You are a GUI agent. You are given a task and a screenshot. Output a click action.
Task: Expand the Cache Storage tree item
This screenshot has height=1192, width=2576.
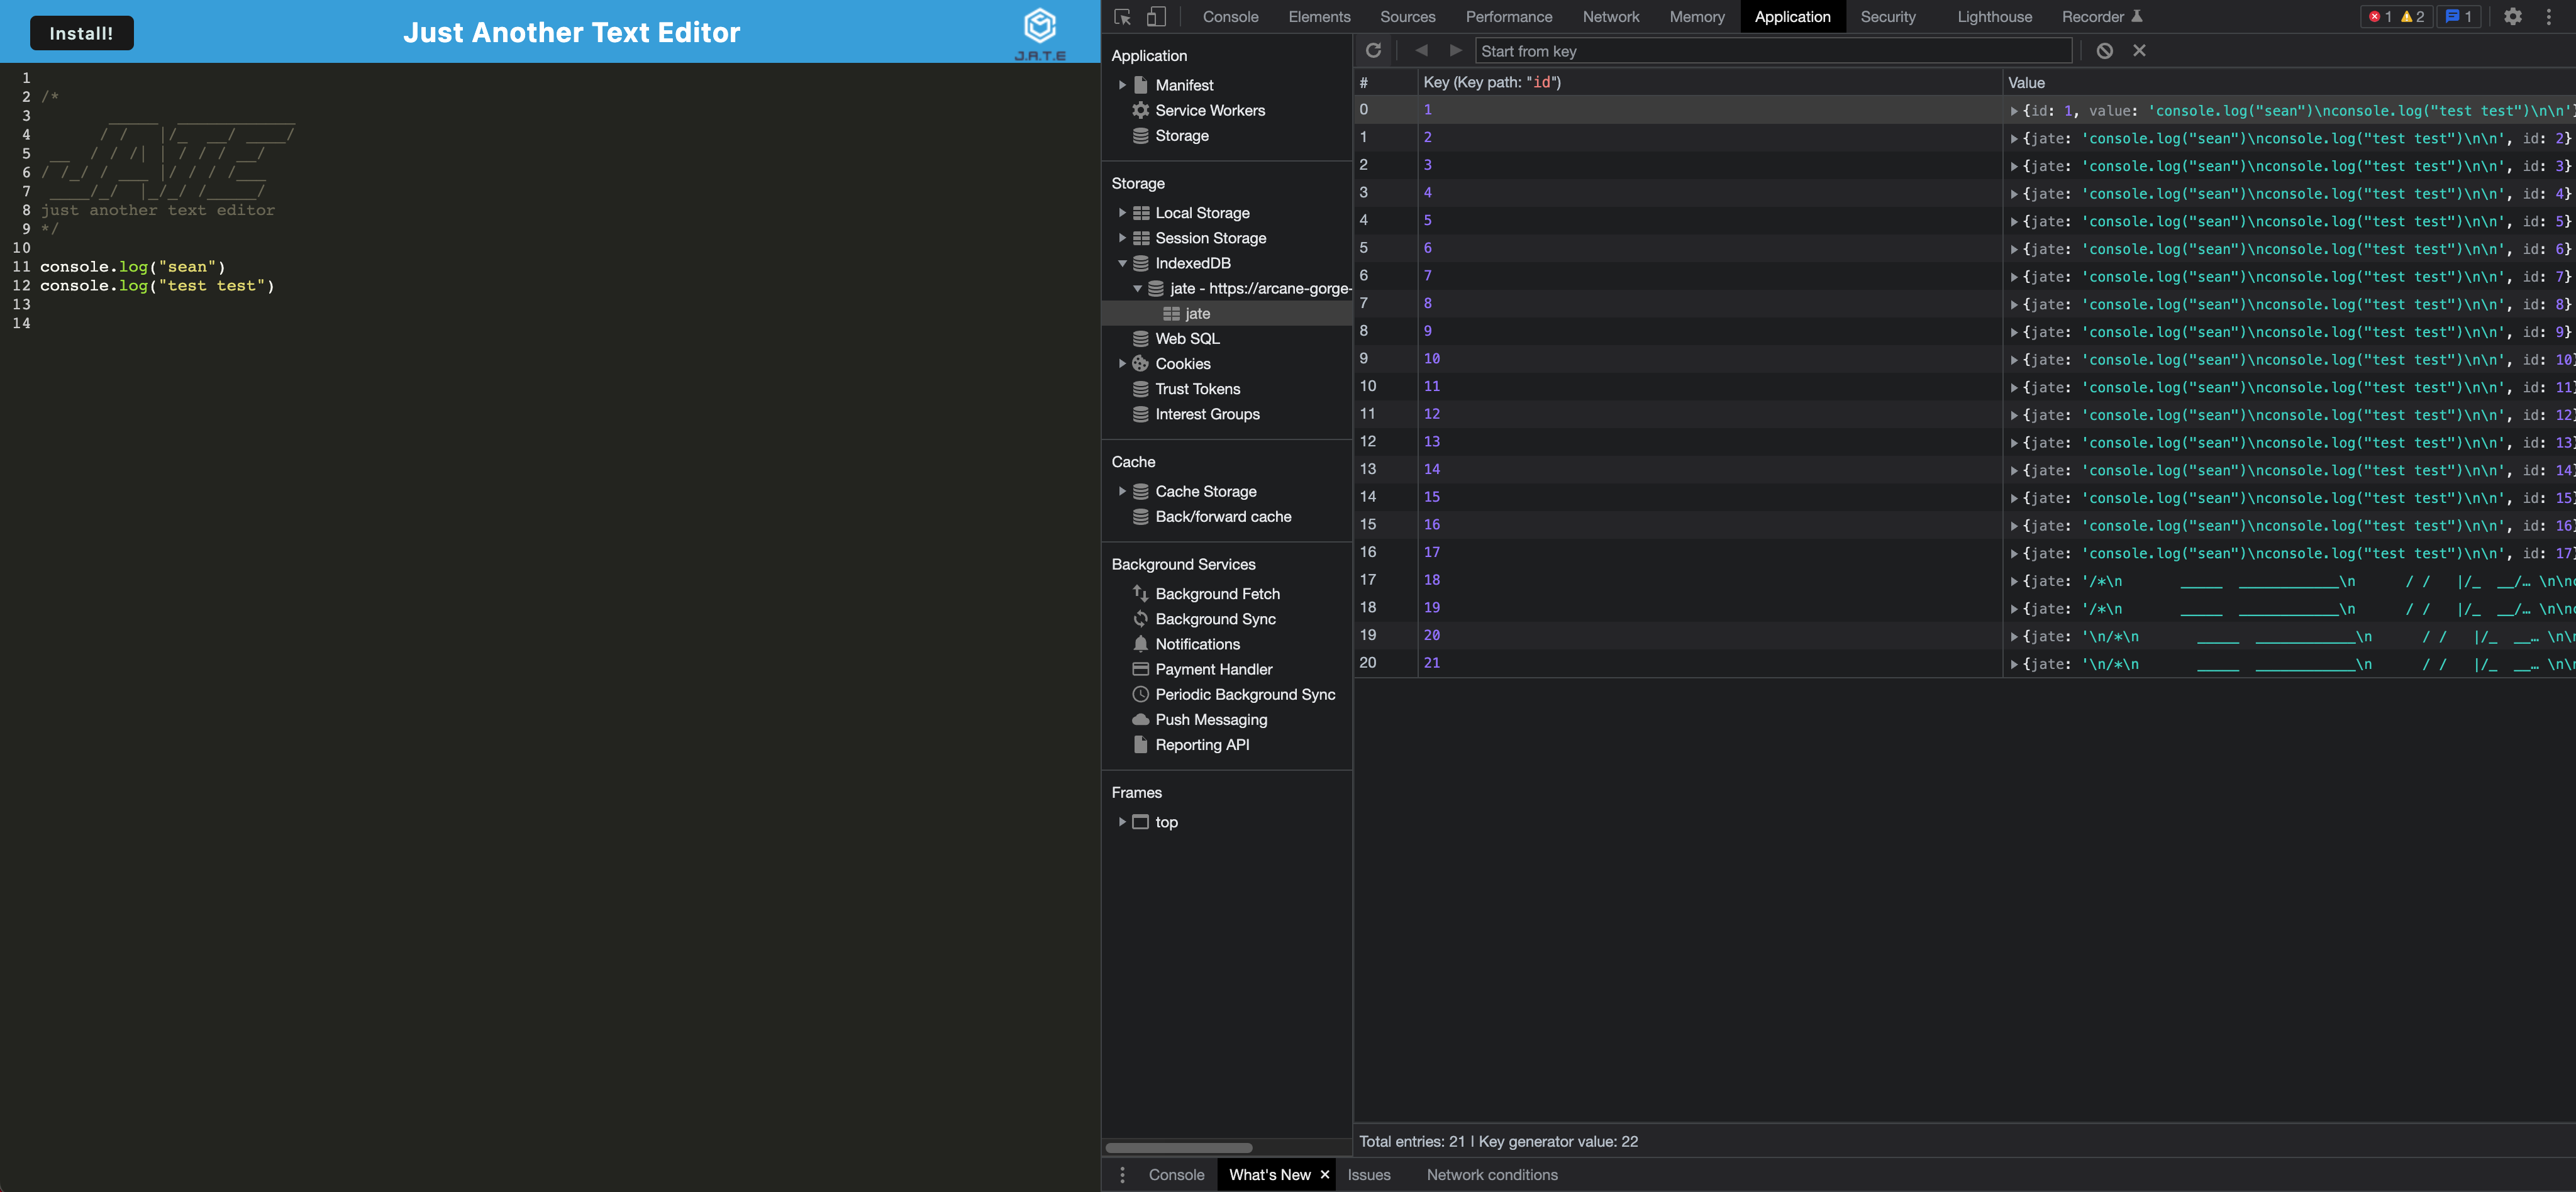click(x=1122, y=491)
